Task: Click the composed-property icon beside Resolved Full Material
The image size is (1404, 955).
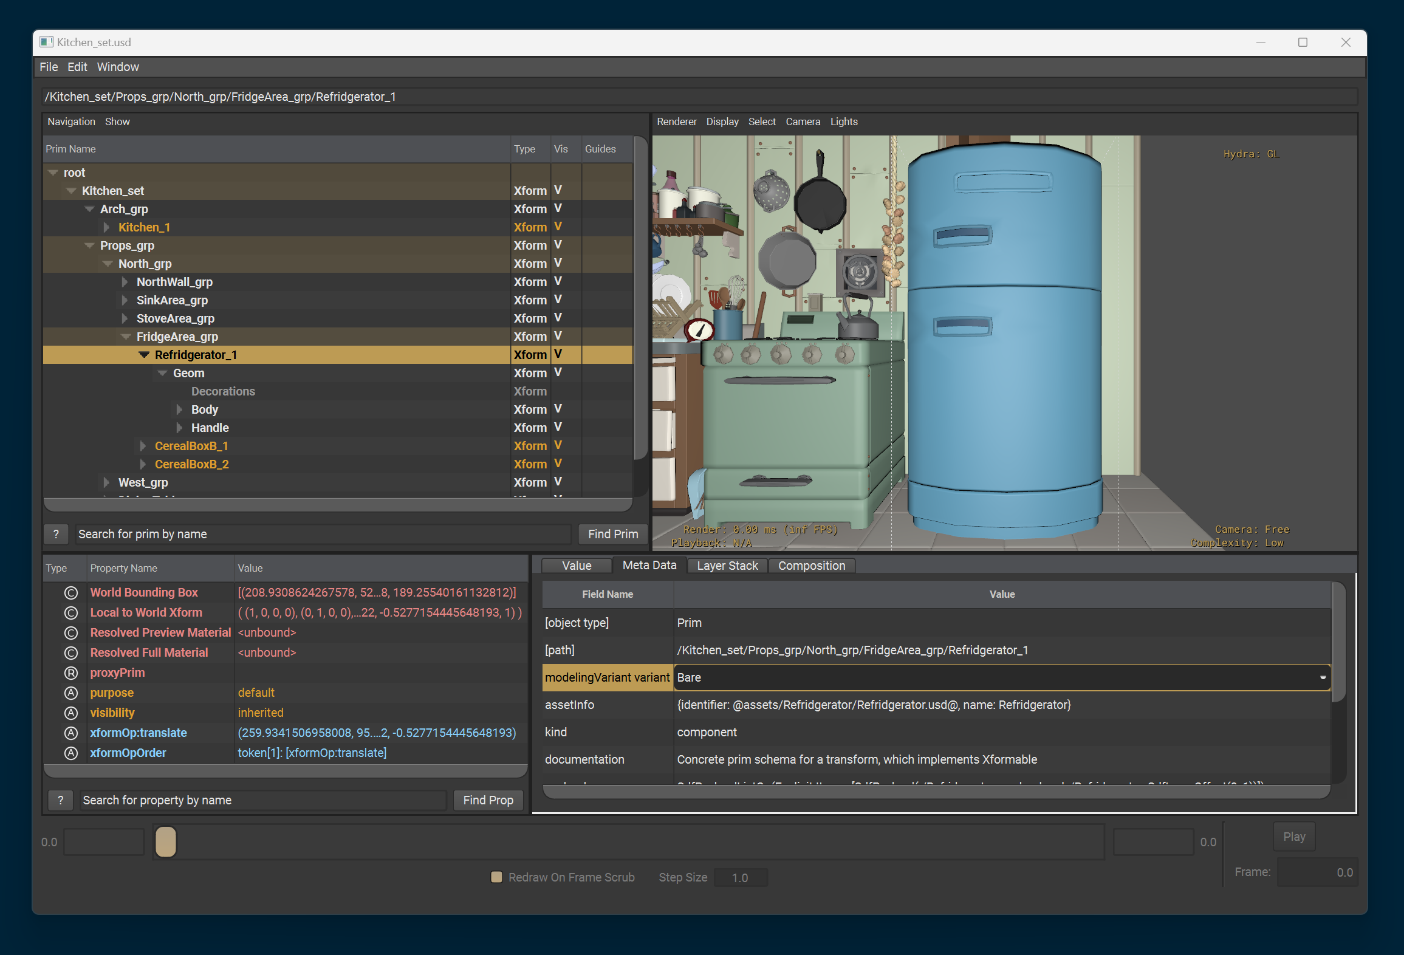Action: [x=71, y=652]
